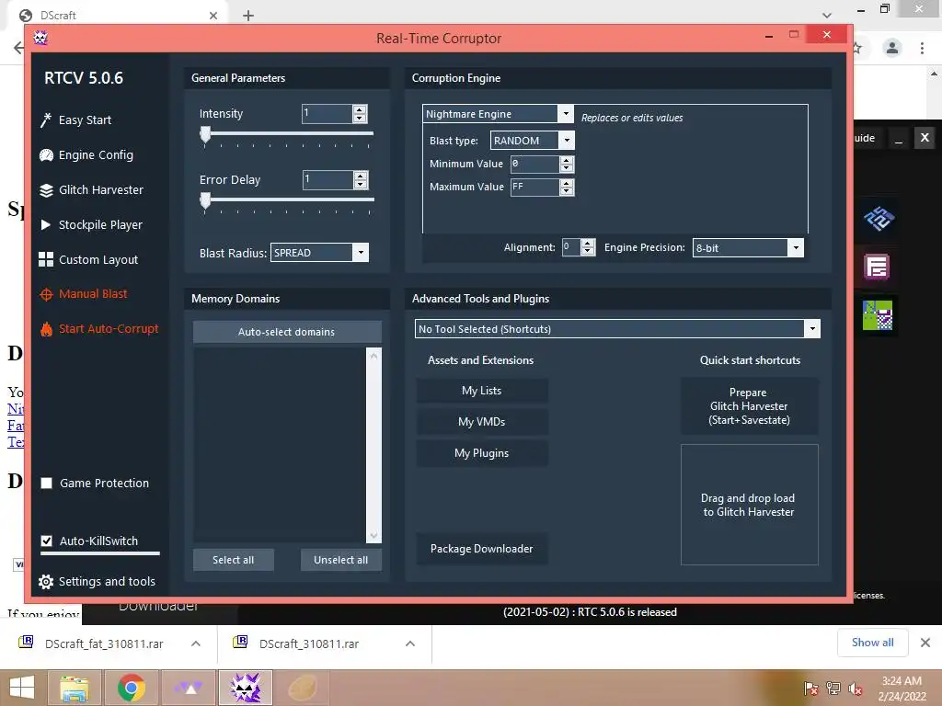The width and height of the screenshot is (942, 706).
Task: Click the Auto-select domains button
Action: point(287,332)
